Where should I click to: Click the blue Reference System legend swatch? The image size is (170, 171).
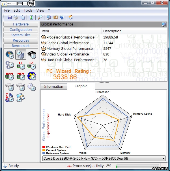[x=44, y=153]
